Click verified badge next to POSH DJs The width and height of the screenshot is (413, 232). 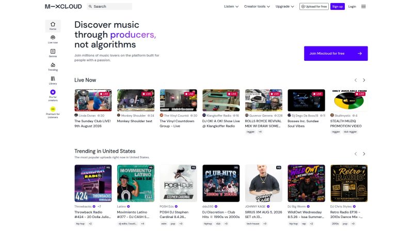pyautogui.click(x=176, y=207)
